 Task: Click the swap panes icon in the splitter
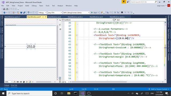tap(60, 25)
